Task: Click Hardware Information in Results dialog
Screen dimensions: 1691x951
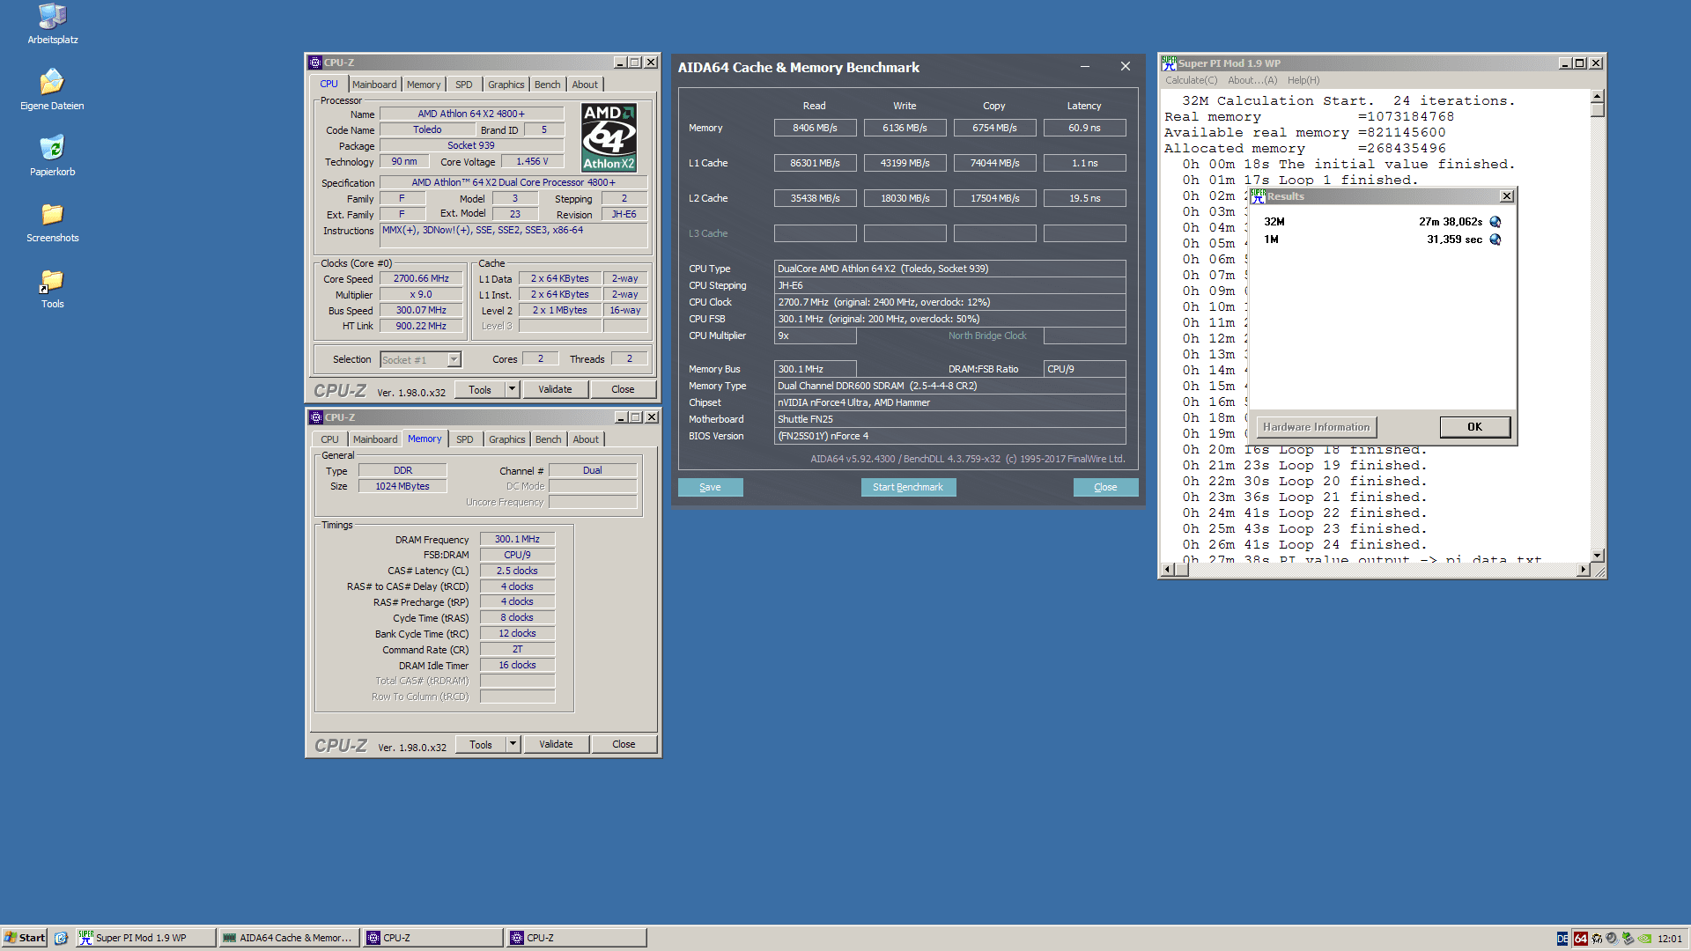Action: click(1317, 427)
